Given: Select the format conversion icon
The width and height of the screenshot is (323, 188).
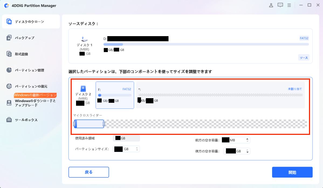Looking at the screenshot, I should click(x=9, y=54).
